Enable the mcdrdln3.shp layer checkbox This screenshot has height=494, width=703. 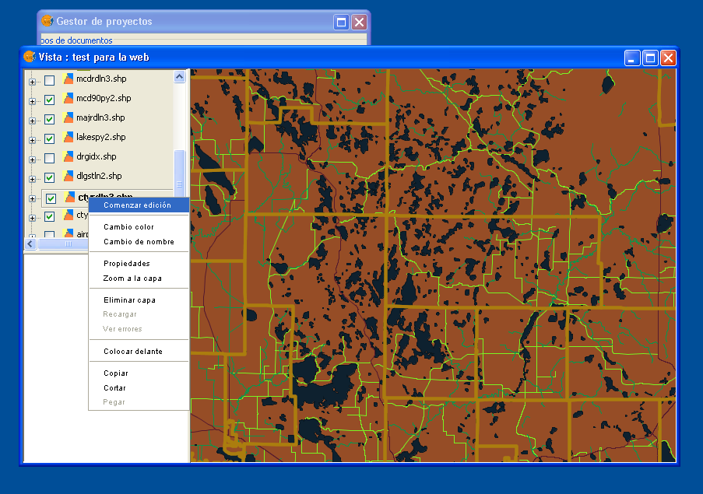[x=50, y=80]
